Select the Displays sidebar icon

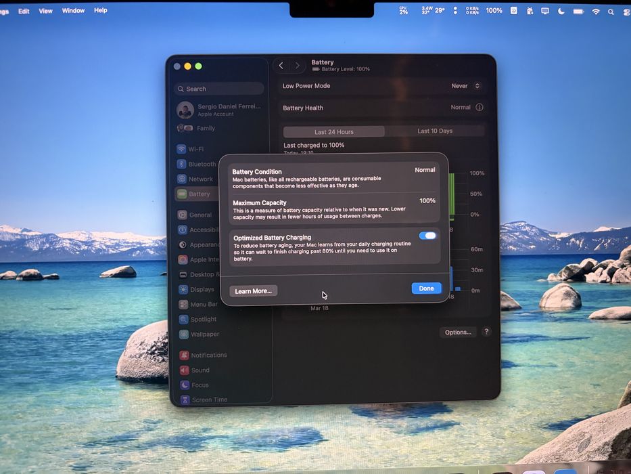pos(183,289)
